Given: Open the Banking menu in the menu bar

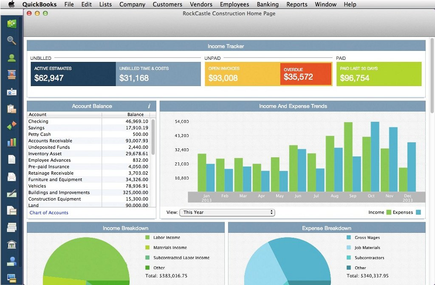Looking at the screenshot, I should click(268, 4).
